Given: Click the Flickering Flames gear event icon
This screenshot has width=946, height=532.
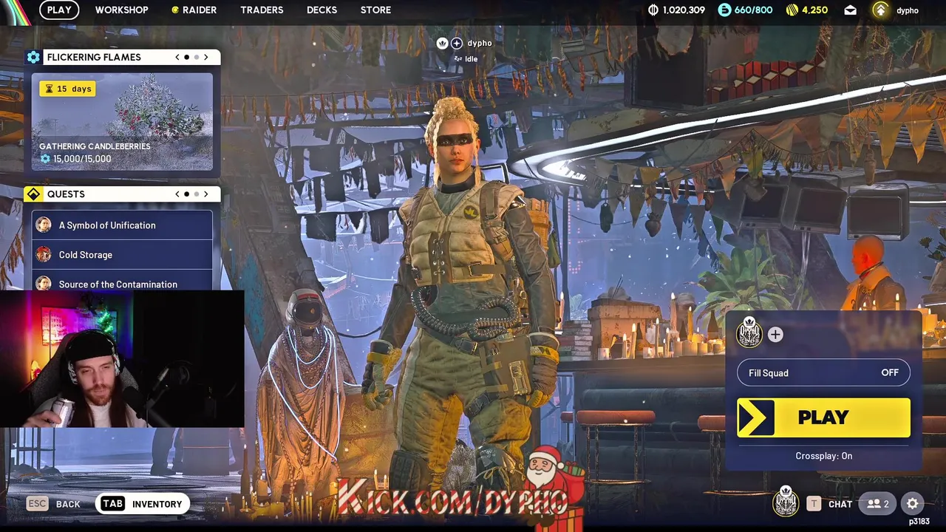Looking at the screenshot, I should (x=33, y=57).
